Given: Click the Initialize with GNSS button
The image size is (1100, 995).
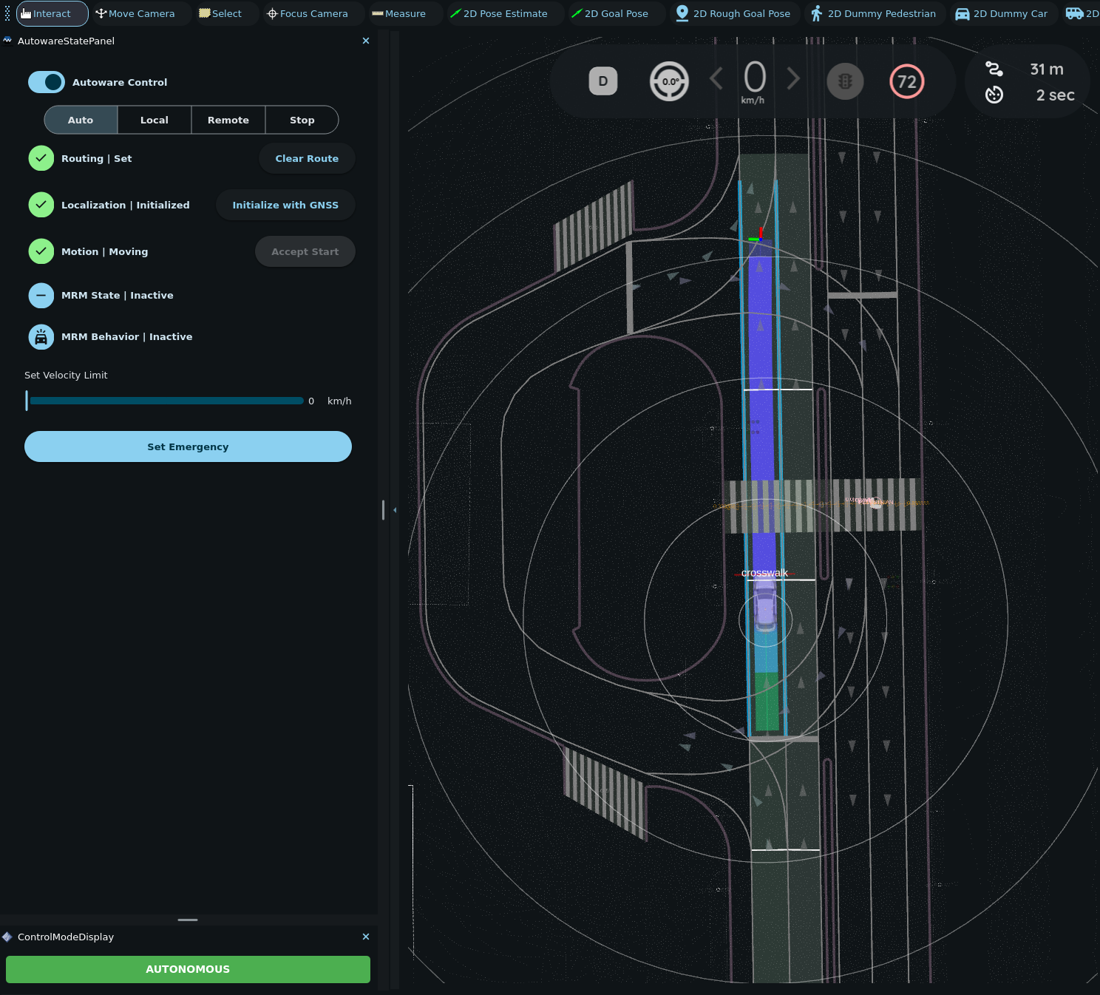Looking at the screenshot, I should point(285,205).
